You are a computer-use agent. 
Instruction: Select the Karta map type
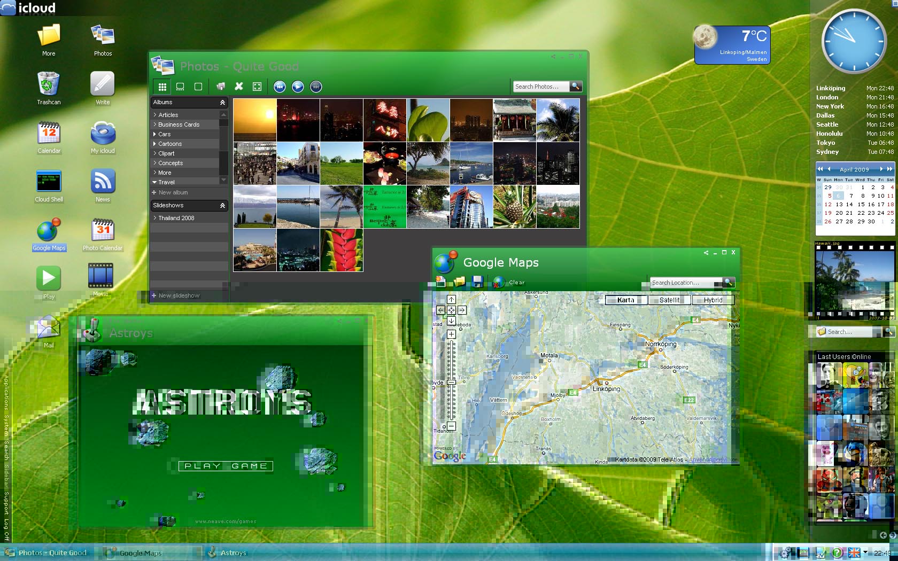coord(626,300)
